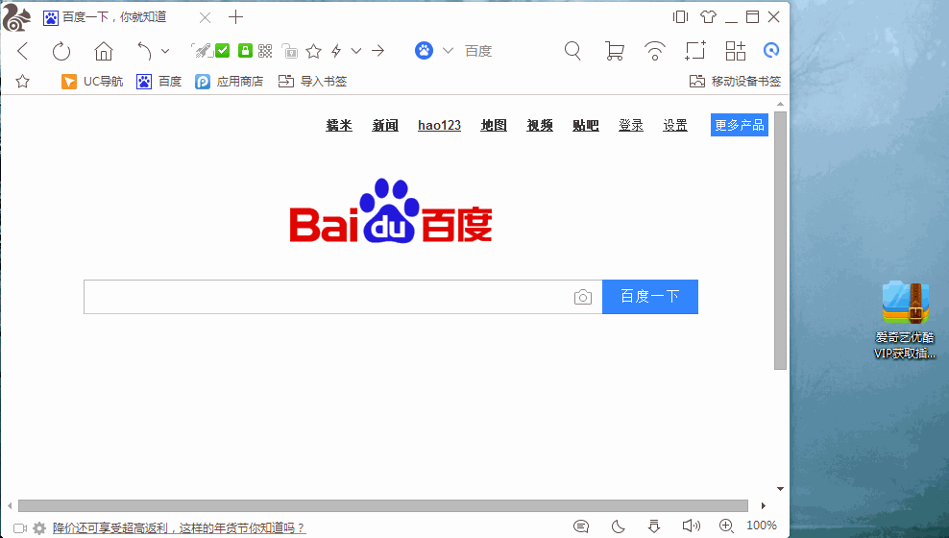Screen dimensions: 949x538
Task: Click the phone mode icon in title bar
Action: [x=680, y=17]
